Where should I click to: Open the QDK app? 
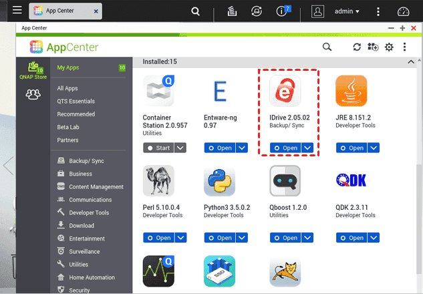click(x=351, y=238)
